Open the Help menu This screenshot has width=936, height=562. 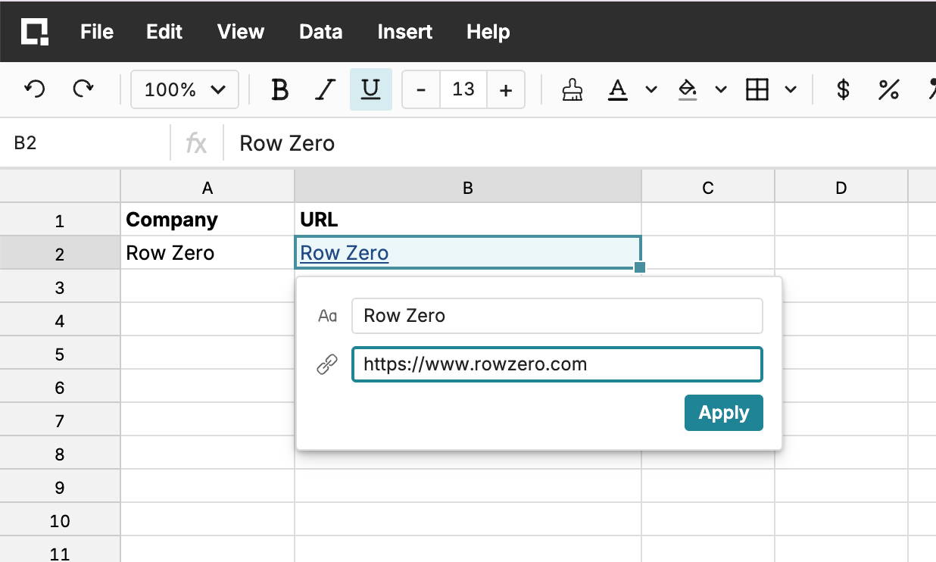(x=488, y=32)
